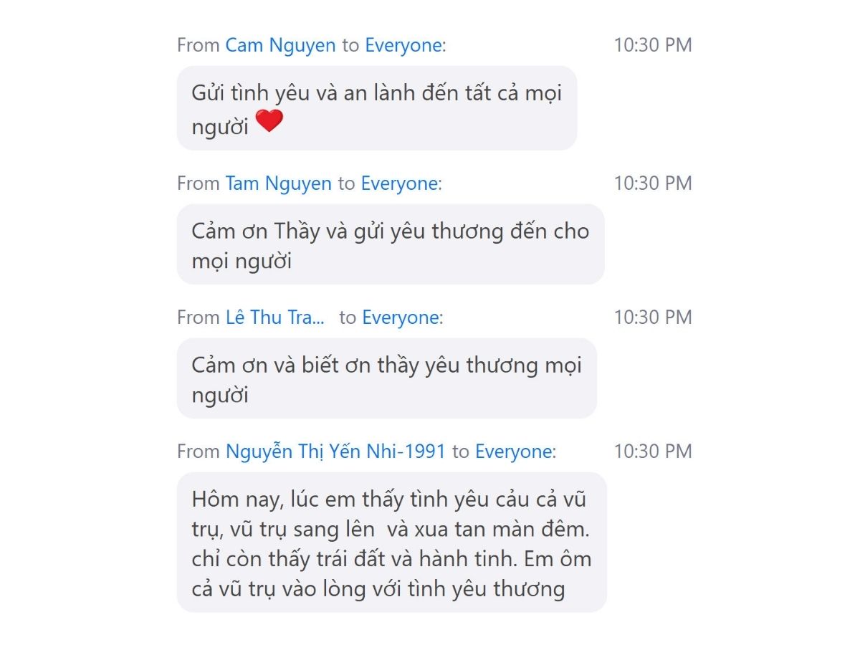The image size is (860, 645).
Task: Open sender name Tam Nguyen
Action: click(278, 183)
